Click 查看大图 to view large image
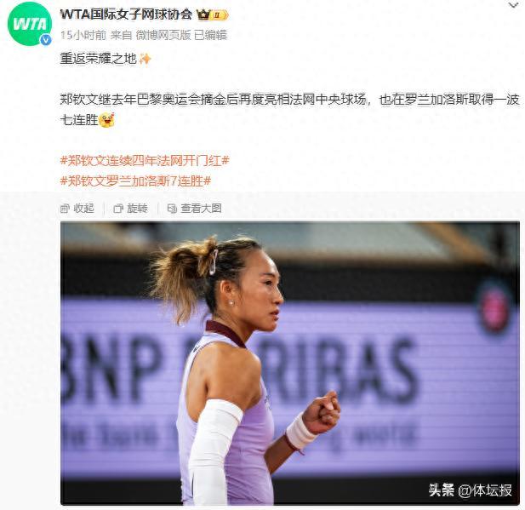 point(195,209)
